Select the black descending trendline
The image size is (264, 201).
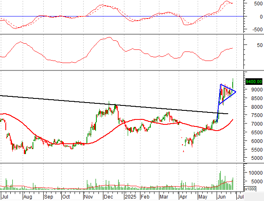(114, 105)
